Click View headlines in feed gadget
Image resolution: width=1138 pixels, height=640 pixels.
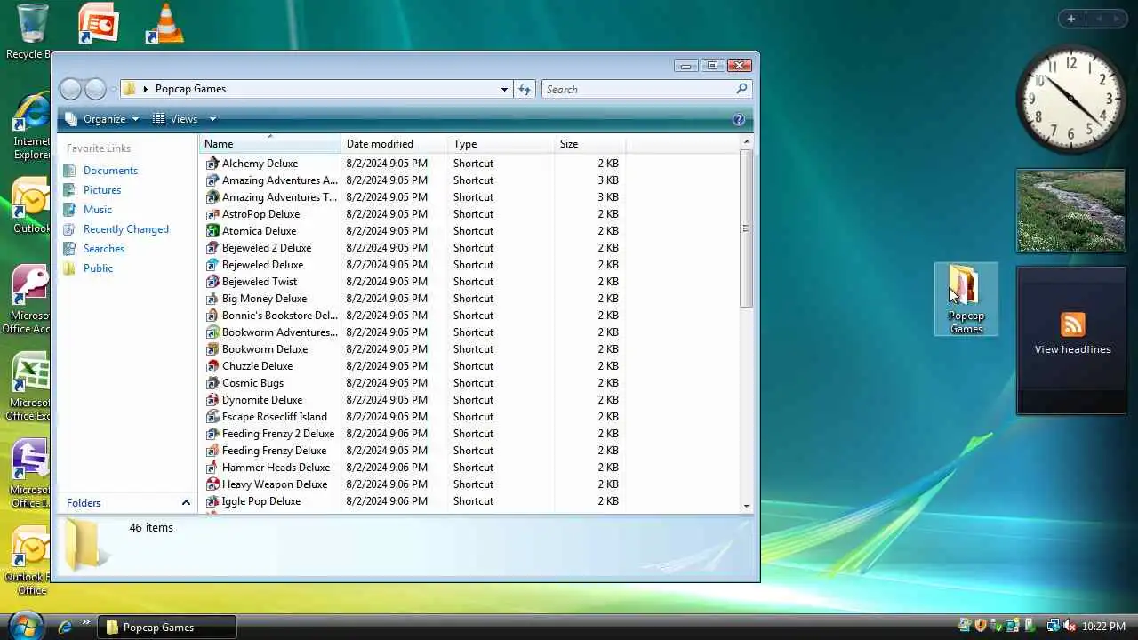[x=1072, y=349]
